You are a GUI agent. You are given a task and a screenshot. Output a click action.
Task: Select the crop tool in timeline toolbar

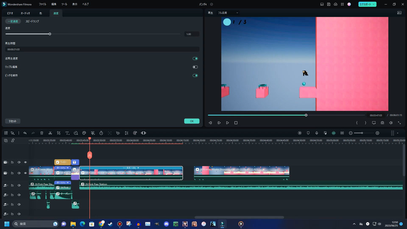click(x=59, y=133)
